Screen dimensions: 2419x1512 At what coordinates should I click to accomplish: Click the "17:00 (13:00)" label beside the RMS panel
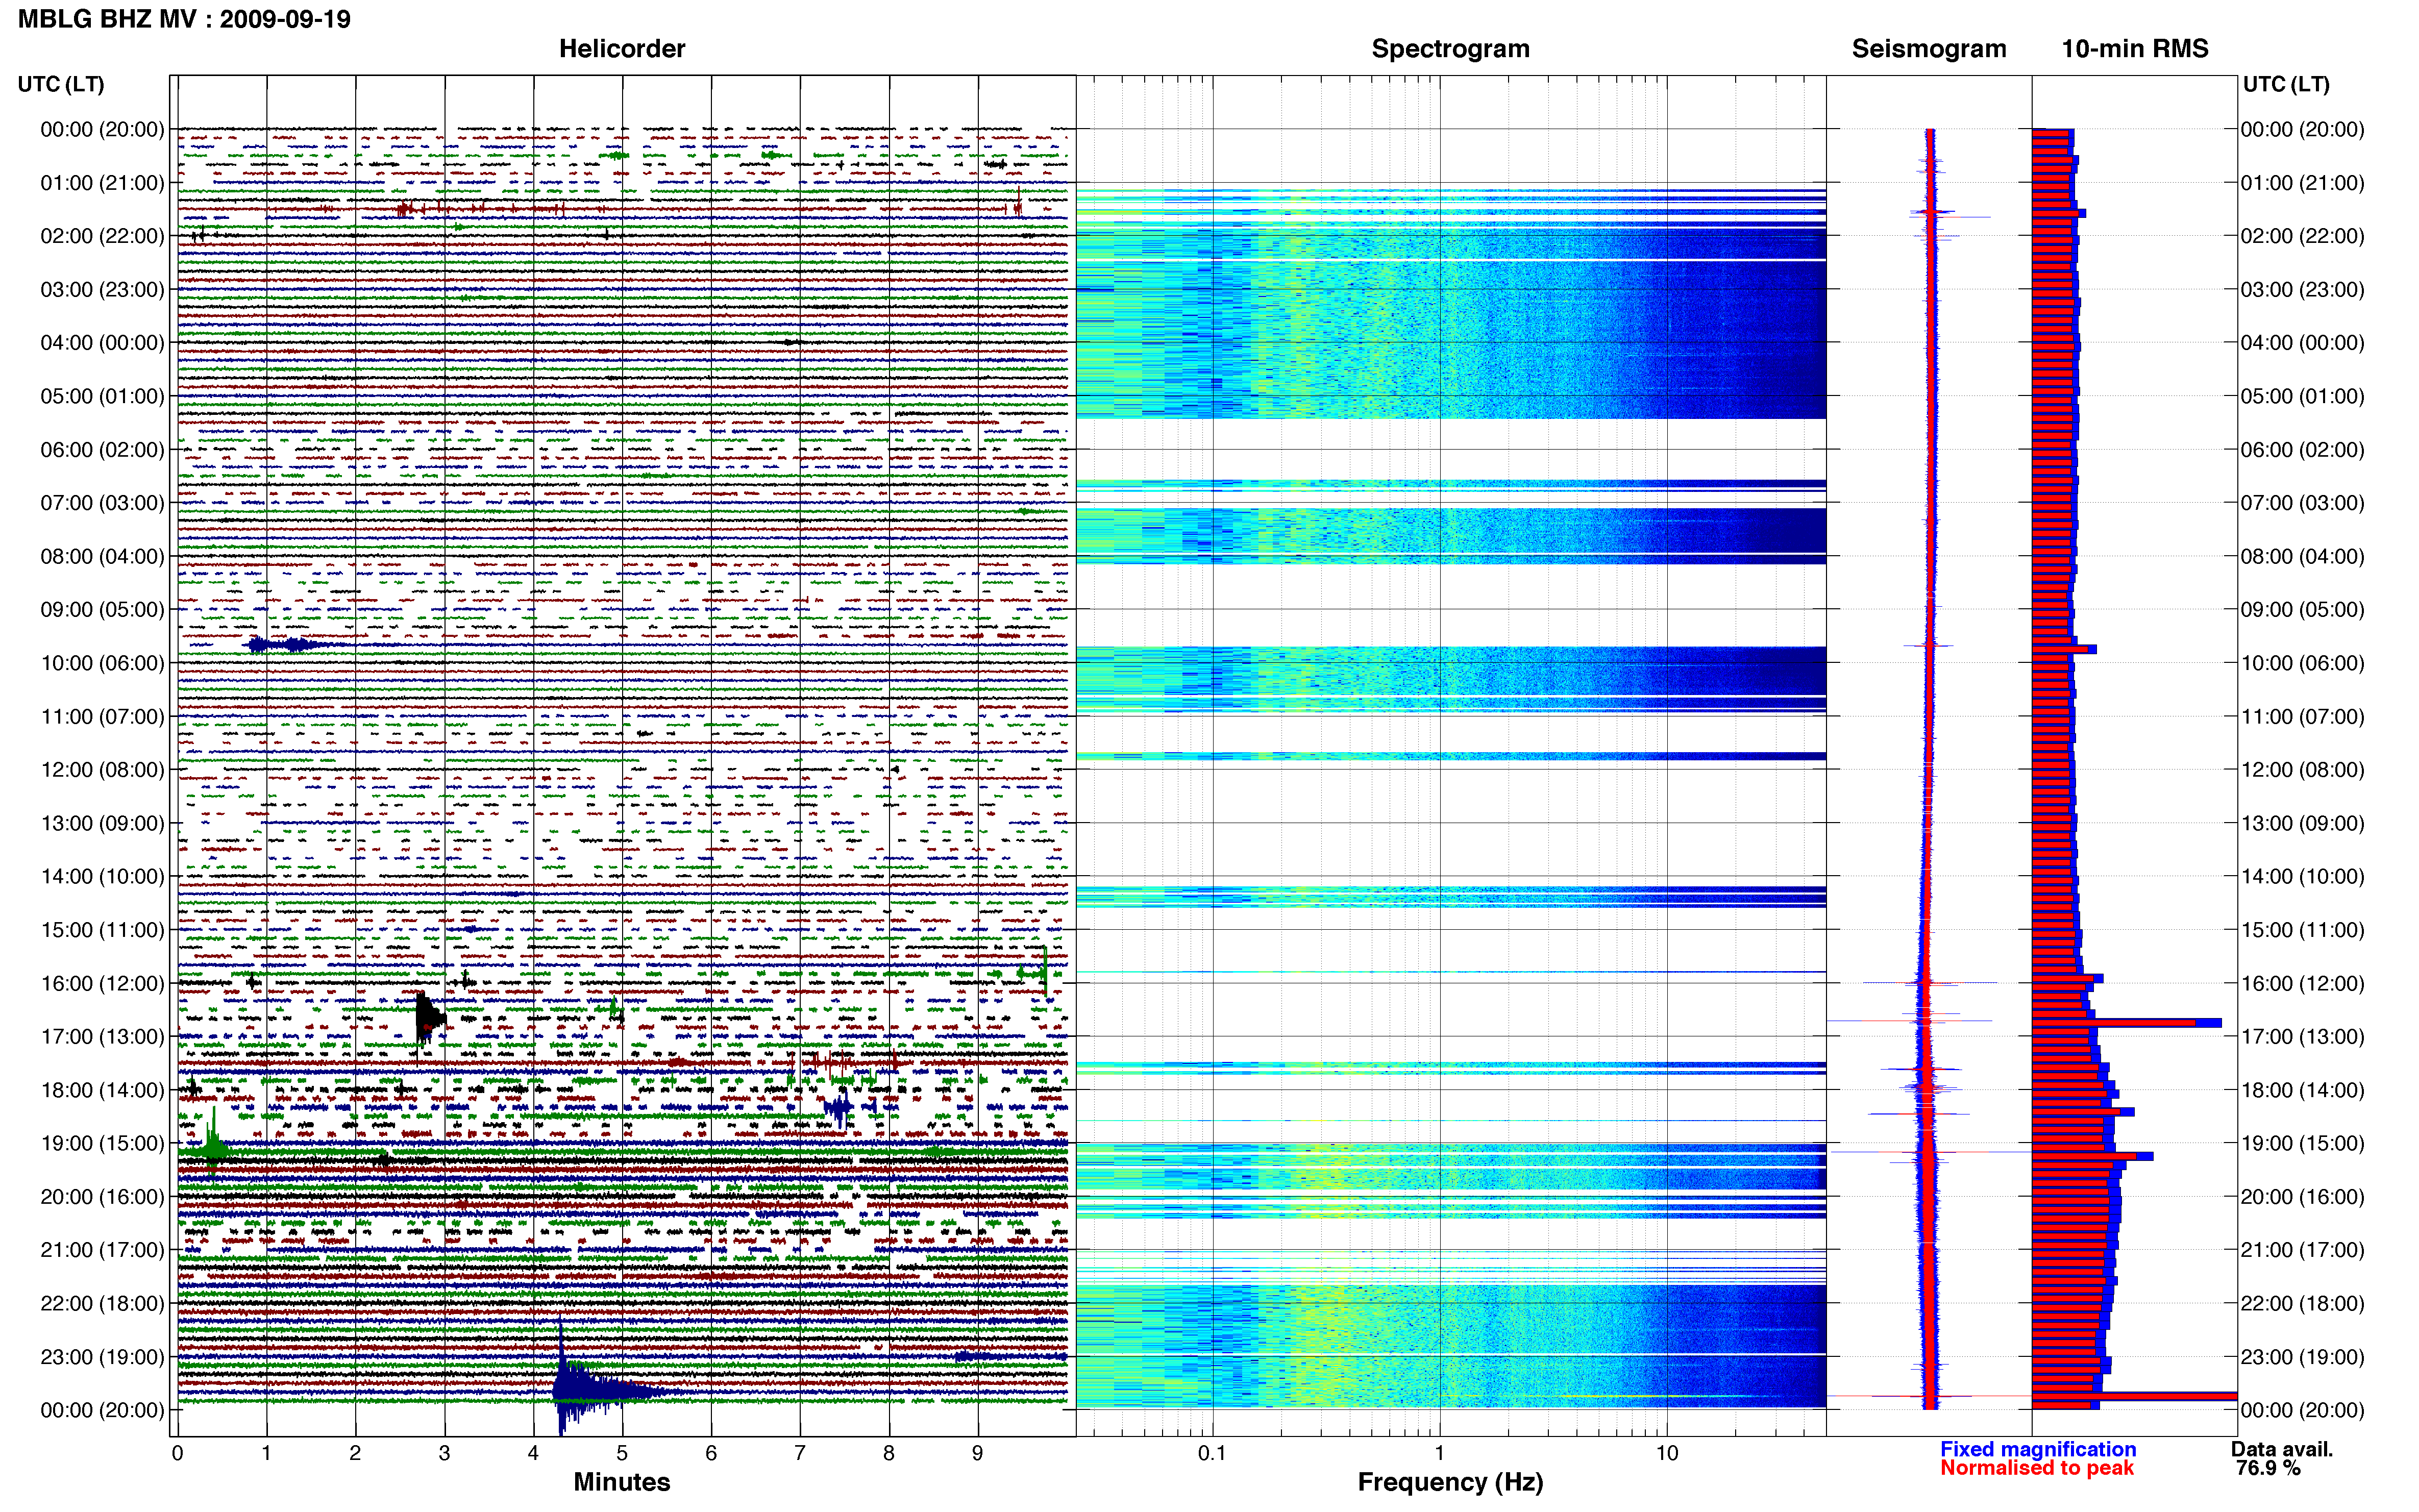(2302, 1037)
